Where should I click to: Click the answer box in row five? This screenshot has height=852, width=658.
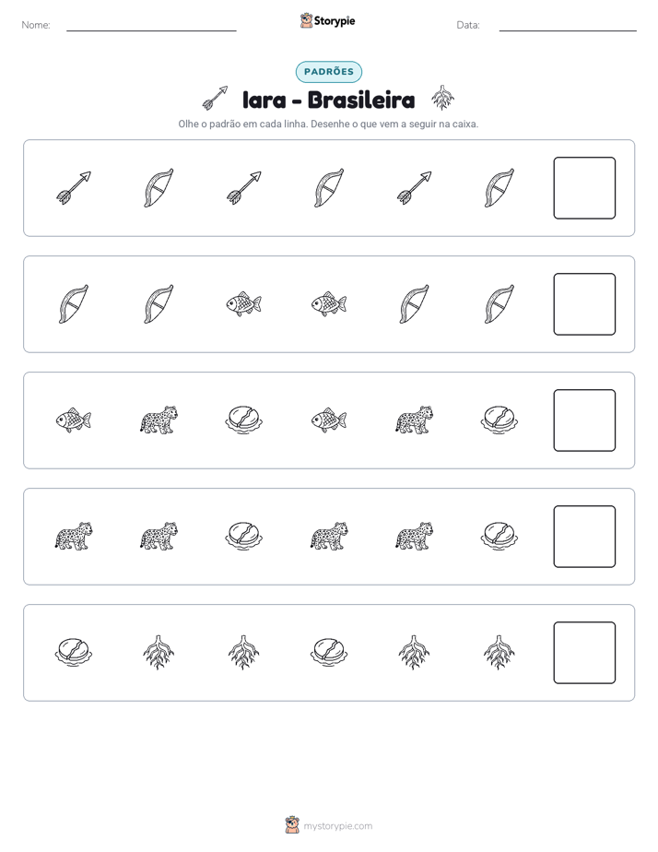point(584,653)
